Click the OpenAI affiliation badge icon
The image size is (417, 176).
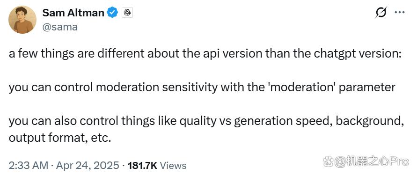coord(127,13)
